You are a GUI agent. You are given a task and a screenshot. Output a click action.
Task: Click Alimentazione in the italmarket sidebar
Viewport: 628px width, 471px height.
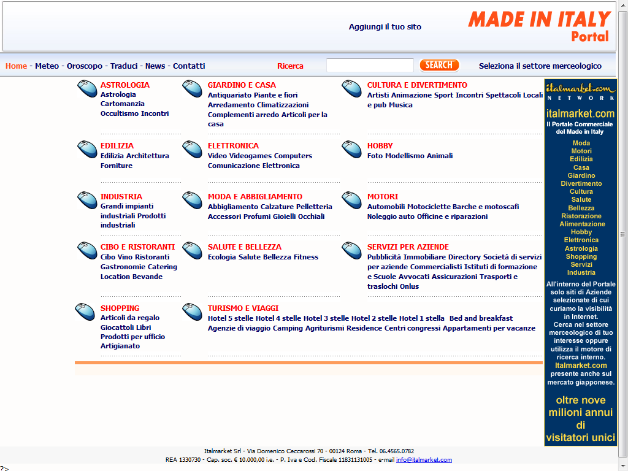pos(582,224)
